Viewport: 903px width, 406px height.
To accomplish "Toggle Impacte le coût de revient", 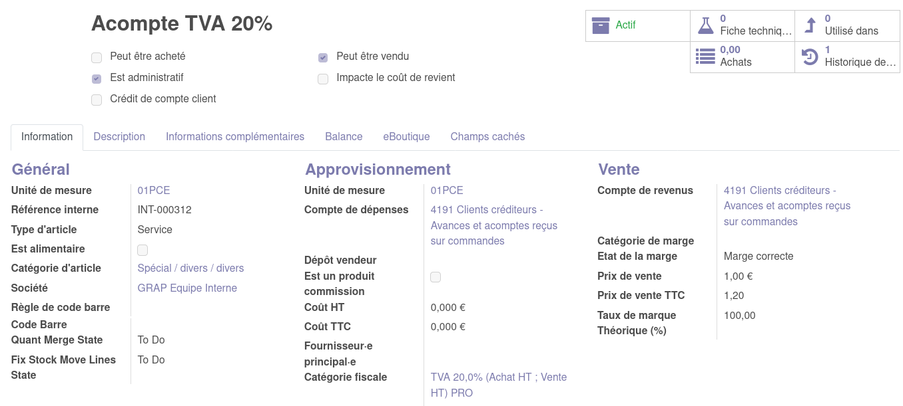I will 323,78.
